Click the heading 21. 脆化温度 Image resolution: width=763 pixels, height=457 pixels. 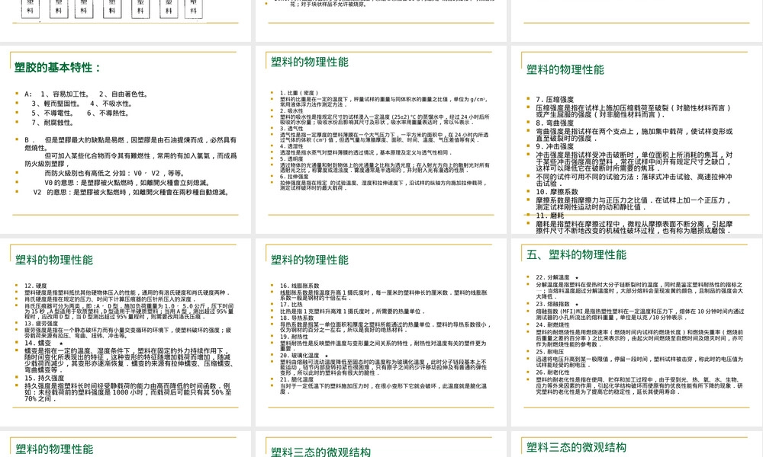point(297,380)
